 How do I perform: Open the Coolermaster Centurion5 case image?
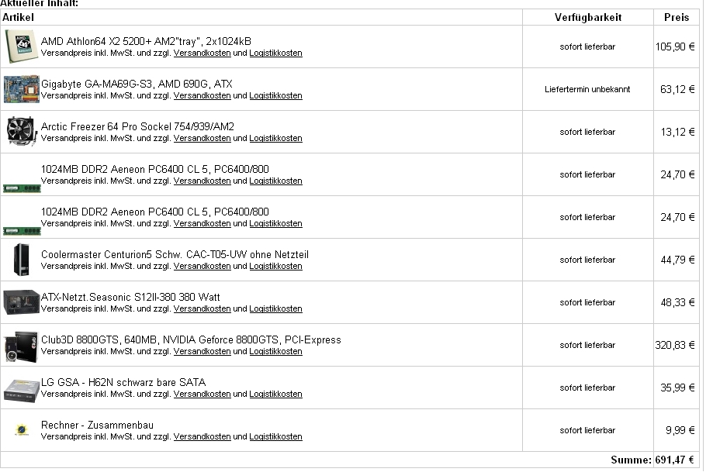tap(22, 260)
